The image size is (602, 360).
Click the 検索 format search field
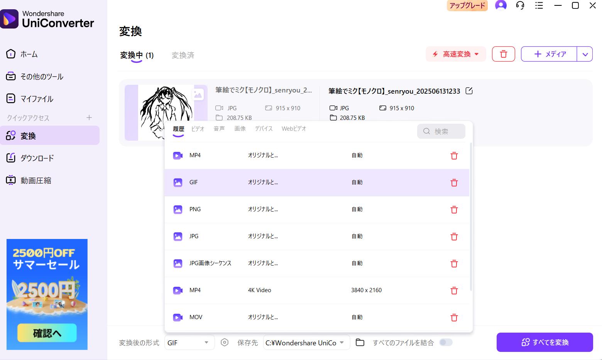pyautogui.click(x=441, y=131)
